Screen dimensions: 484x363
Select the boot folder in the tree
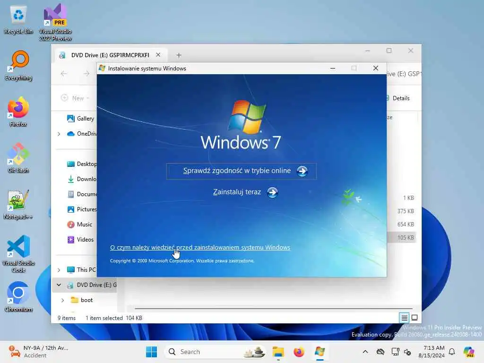[82, 300]
